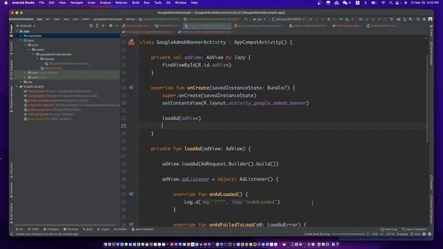
Task: Collapse the swein package arrow
Action: pyautogui.click(x=29, y=50)
